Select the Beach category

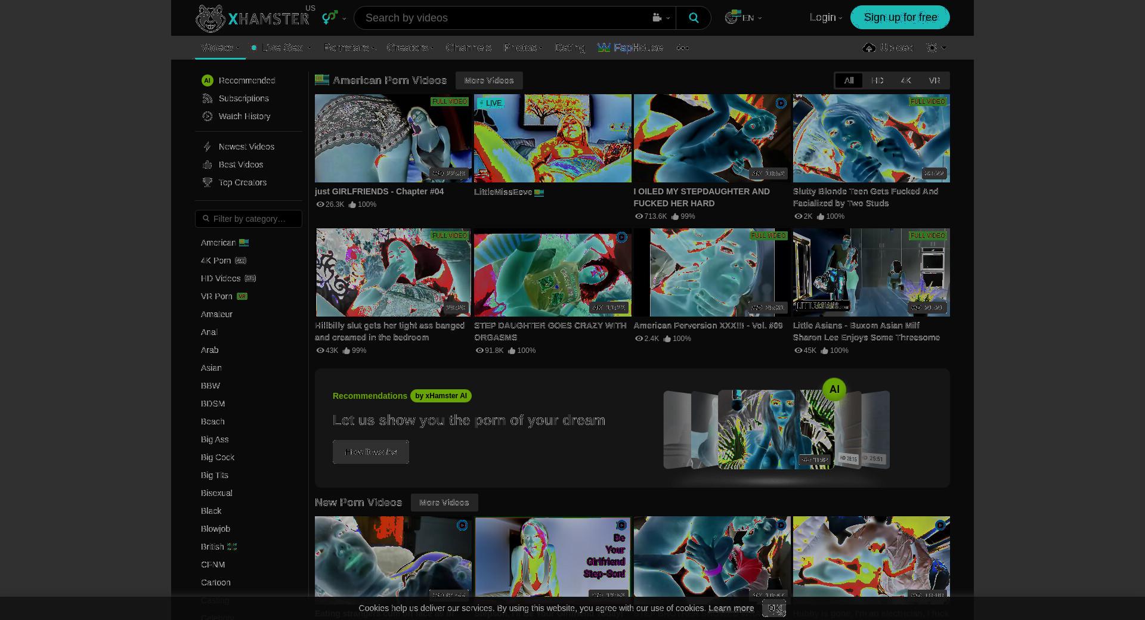click(x=213, y=421)
